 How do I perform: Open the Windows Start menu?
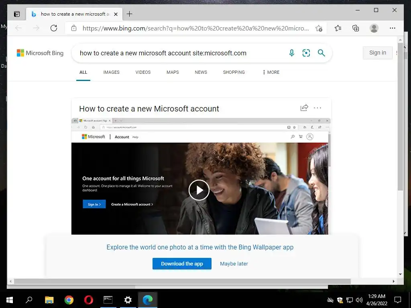(10, 300)
